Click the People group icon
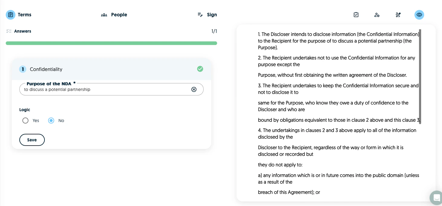The height and width of the screenshot is (206, 442). (104, 15)
